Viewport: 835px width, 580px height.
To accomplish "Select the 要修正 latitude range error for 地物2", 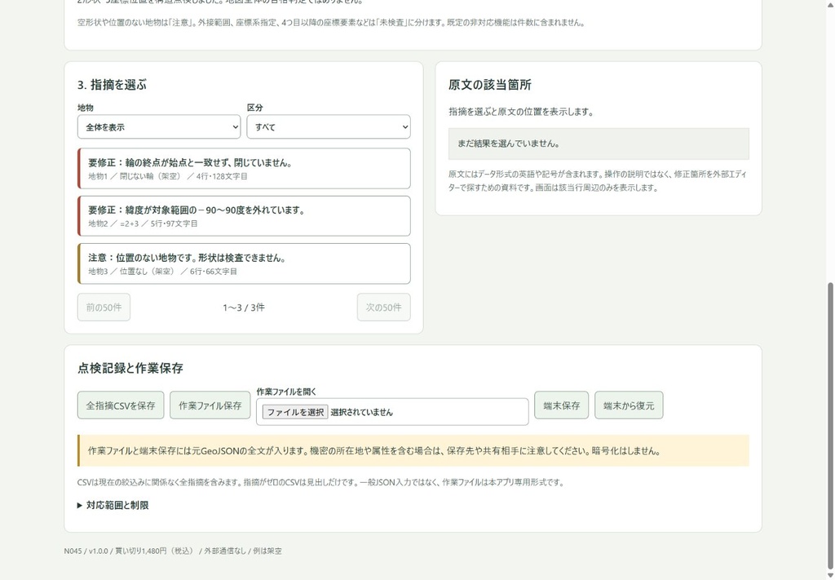I will (x=244, y=216).
